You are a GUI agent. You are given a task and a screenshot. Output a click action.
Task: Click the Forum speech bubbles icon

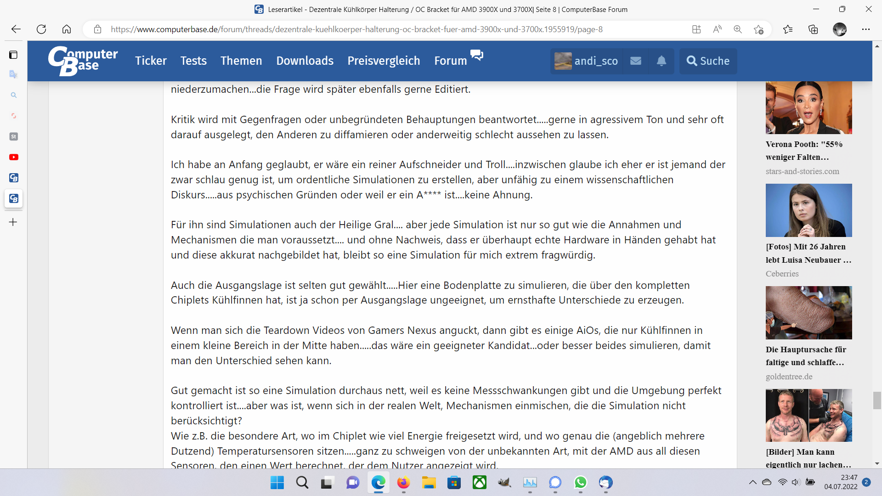[477, 55]
